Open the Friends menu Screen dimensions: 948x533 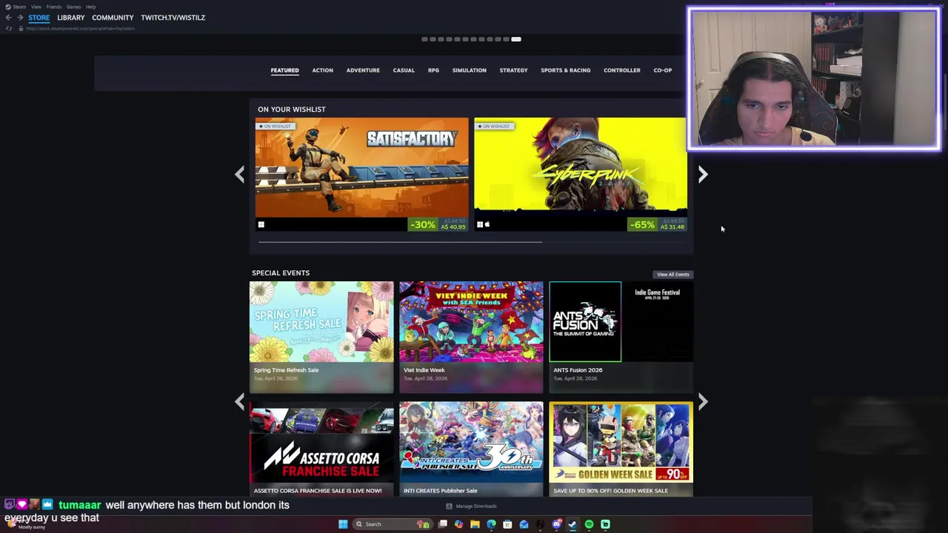tap(53, 7)
